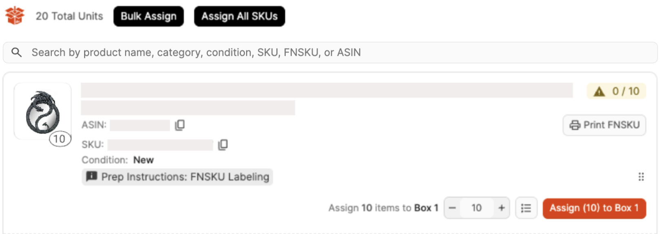The height and width of the screenshot is (234, 662).
Task: Copy the ASIN to clipboard
Action: click(180, 125)
